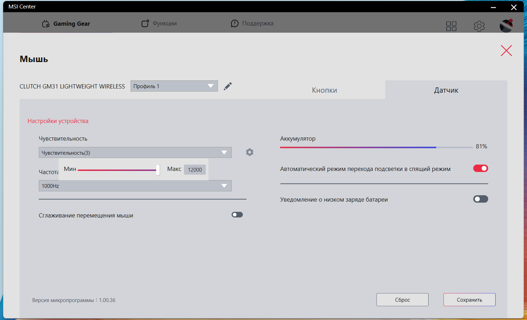Viewport: 527px width, 320px height.
Task: Click the pencil icon to edit profile name
Action: pos(228,86)
